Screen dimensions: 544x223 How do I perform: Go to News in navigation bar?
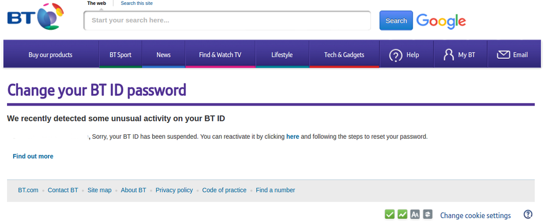tap(164, 55)
